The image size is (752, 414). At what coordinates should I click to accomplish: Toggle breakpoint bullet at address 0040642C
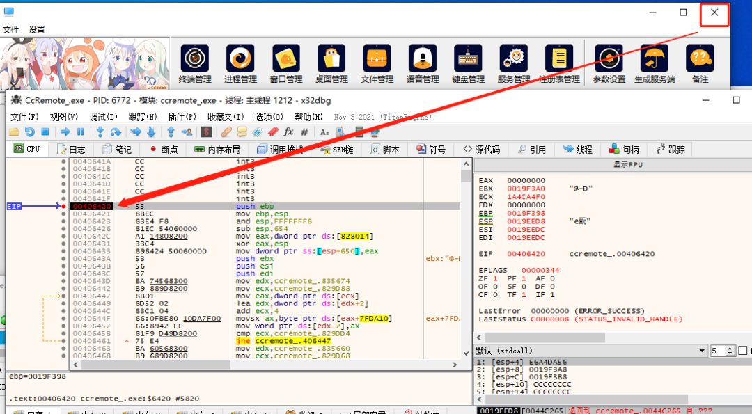[x=63, y=237]
